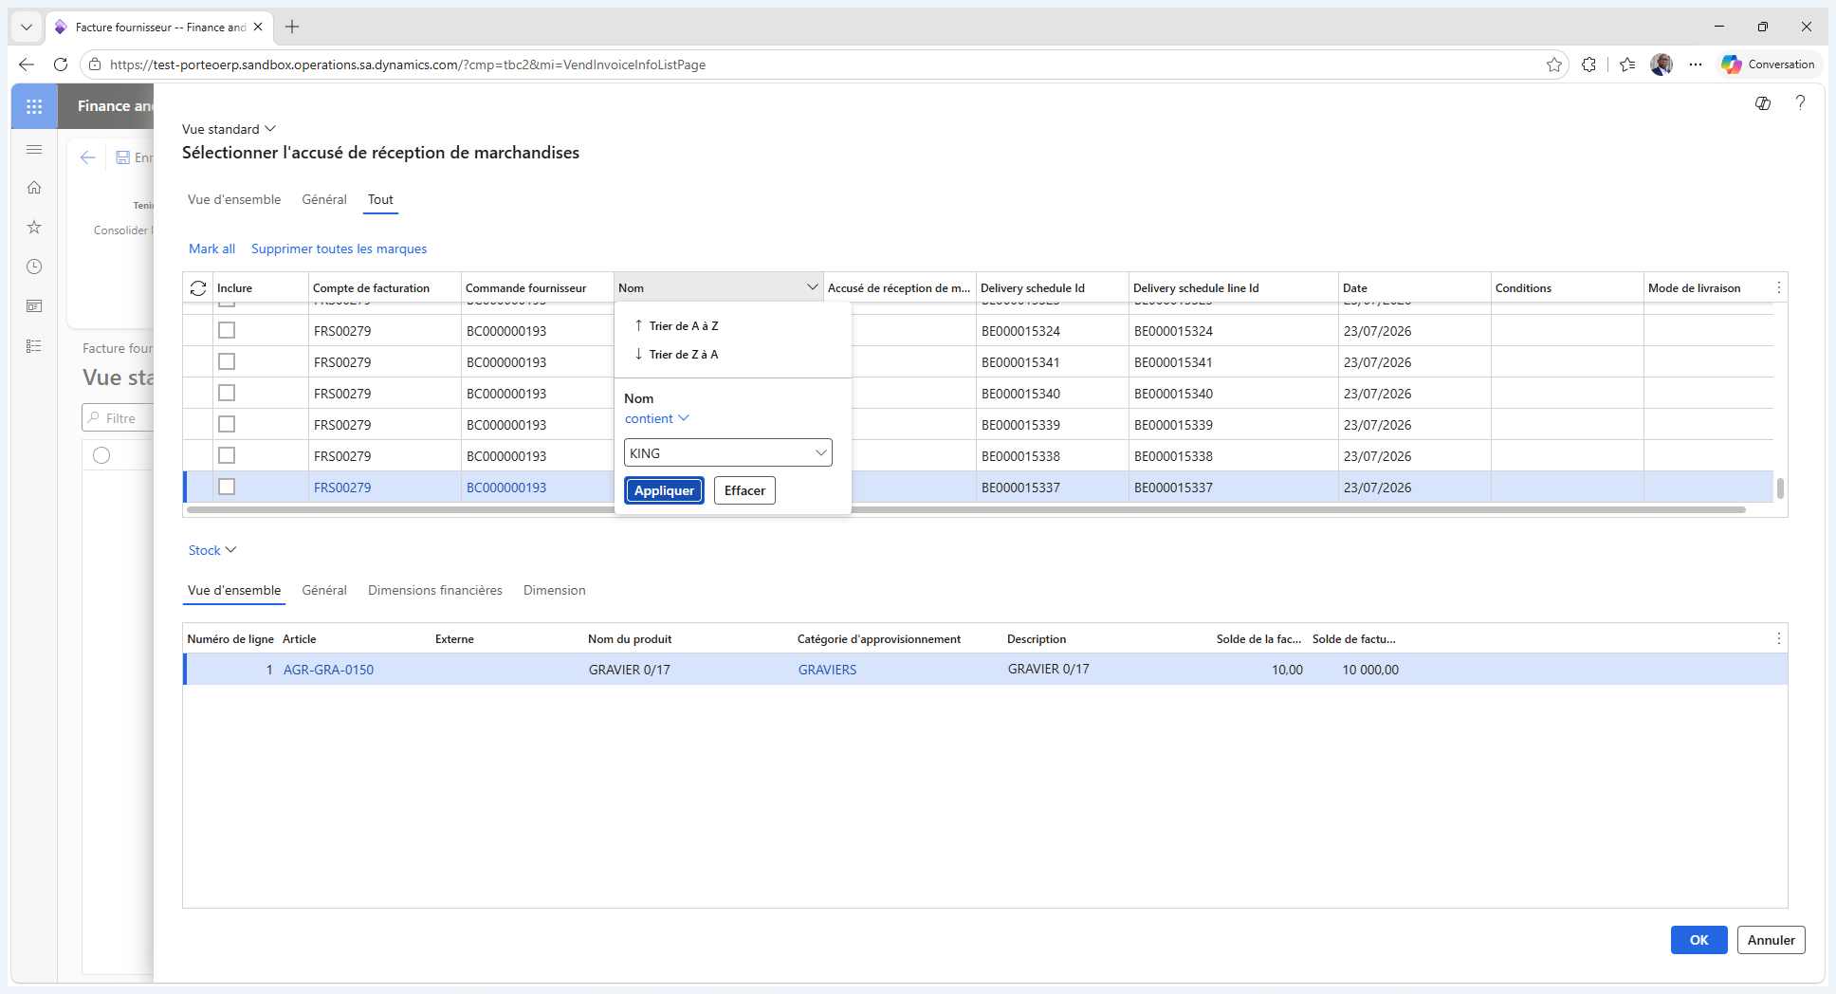Click Supprimer toutes les marques
This screenshot has width=1836, height=994.
[339, 248]
